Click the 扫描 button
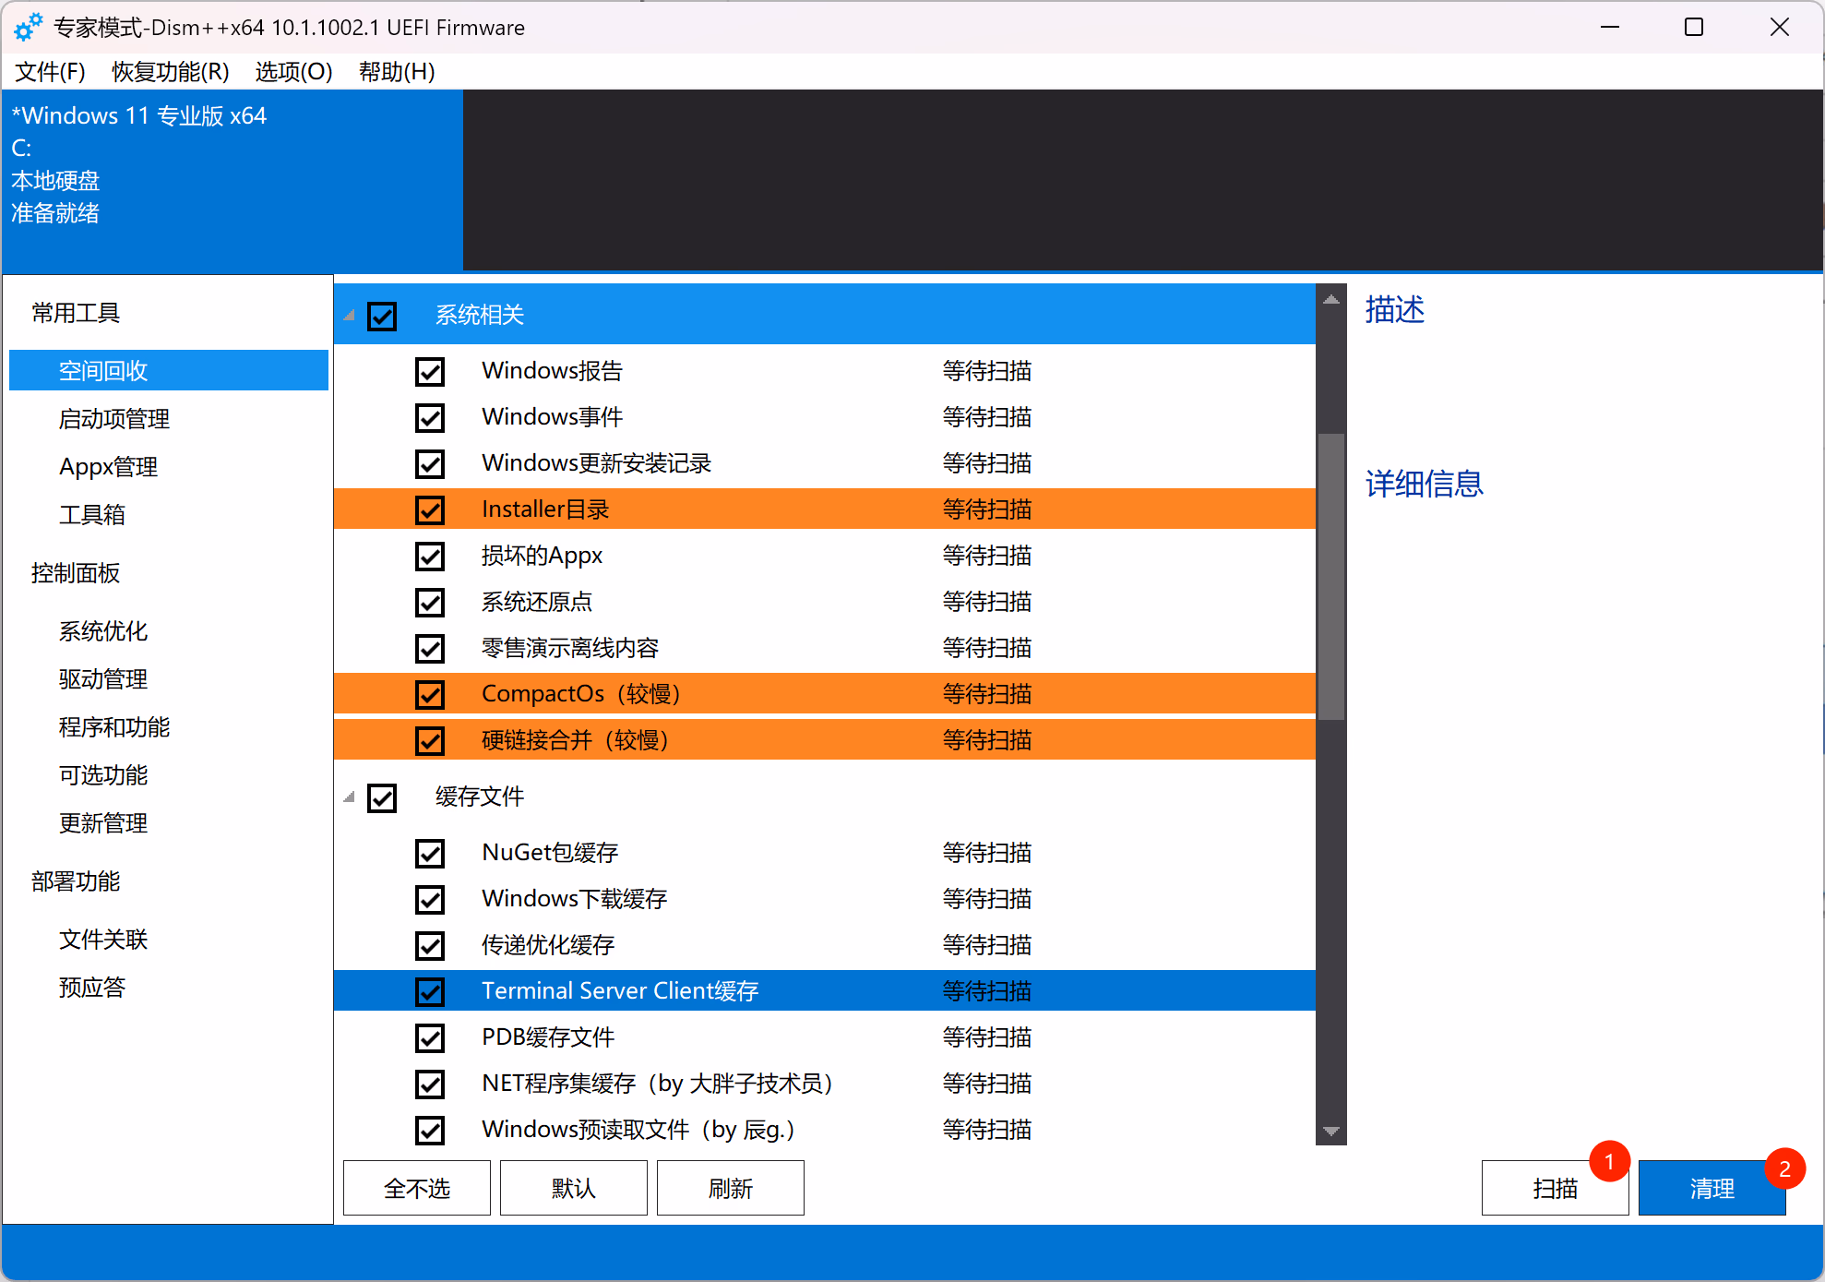This screenshot has height=1282, width=1825. tap(1555, 1189)
